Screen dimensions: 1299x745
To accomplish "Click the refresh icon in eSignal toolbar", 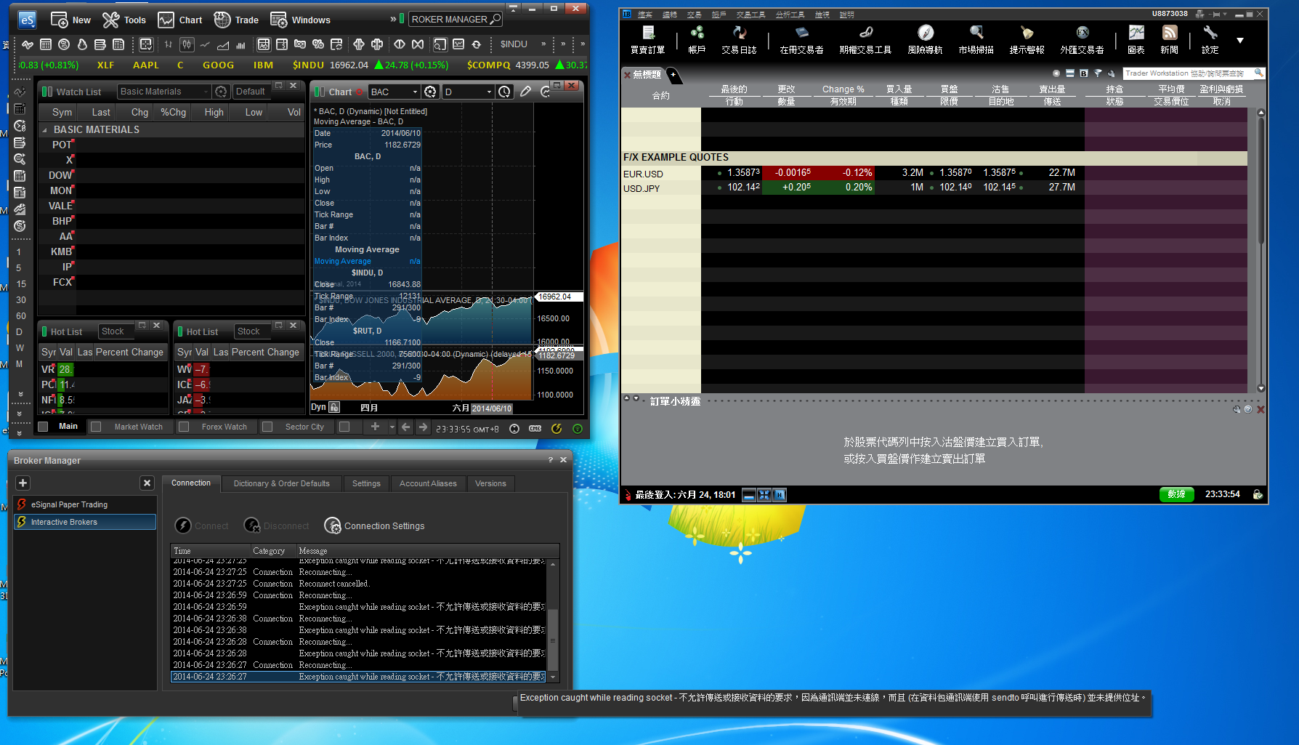I will click(477, 44).
